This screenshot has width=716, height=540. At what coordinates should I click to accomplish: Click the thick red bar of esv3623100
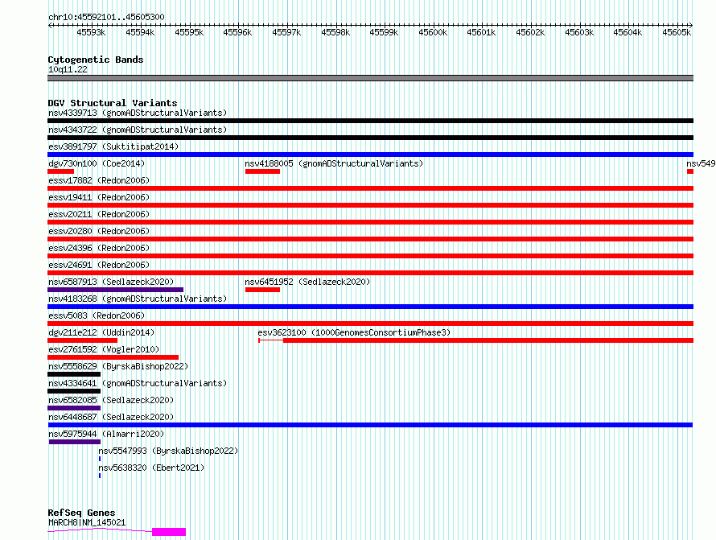click(488, 340)
